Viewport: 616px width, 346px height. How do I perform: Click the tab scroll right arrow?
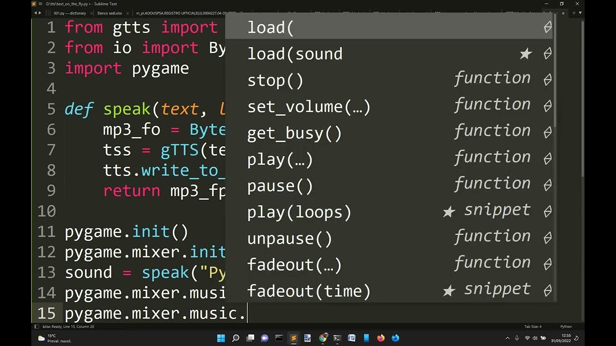(39, 13)
